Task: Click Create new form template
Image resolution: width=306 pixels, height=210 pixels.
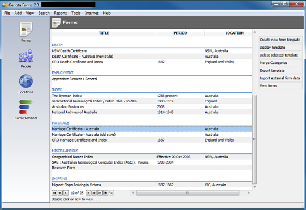Action: (280, 40)
